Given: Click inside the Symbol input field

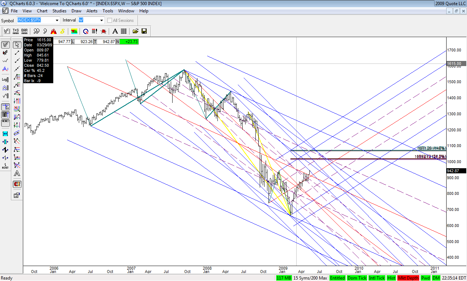Looking at the screenshot, I should (36, 20).
